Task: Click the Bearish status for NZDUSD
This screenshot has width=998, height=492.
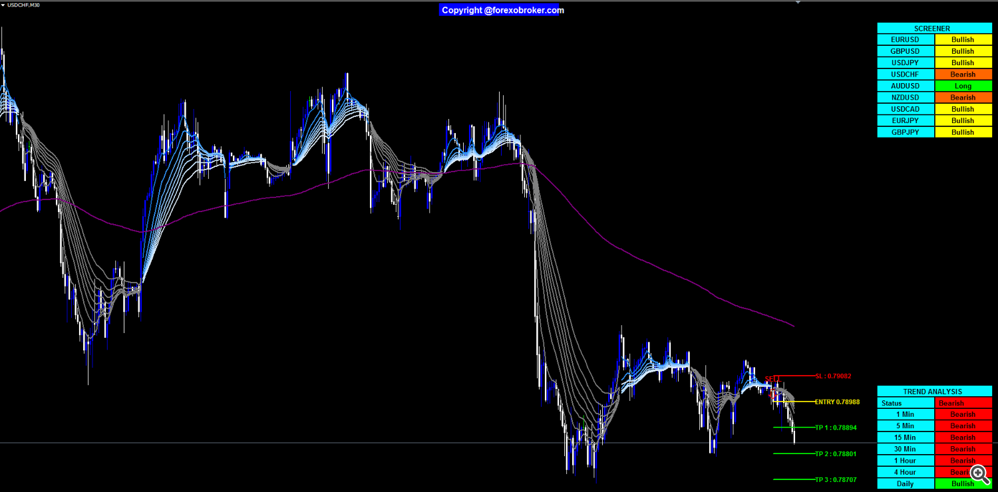Action: pos(963,98)
